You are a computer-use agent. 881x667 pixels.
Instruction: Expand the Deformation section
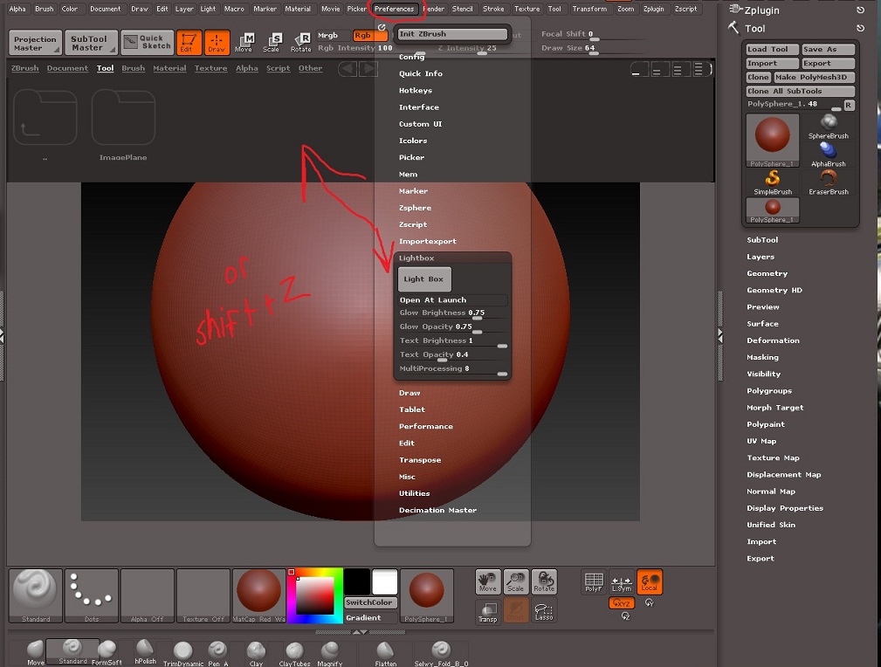(773, 340)
